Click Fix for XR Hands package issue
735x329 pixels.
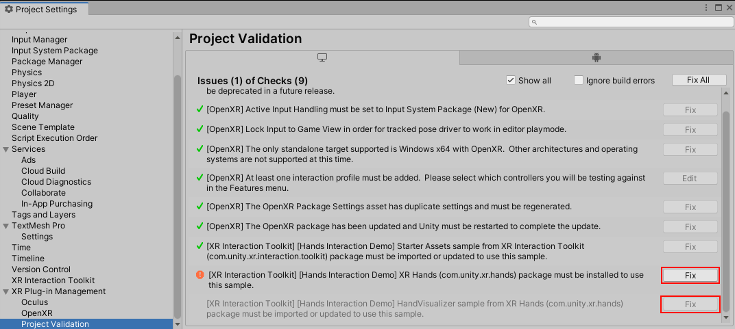[690, 275]
